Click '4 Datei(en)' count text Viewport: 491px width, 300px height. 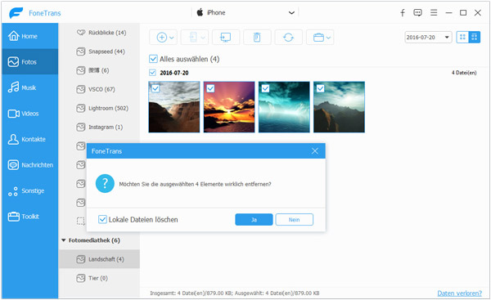click(464, 73)
